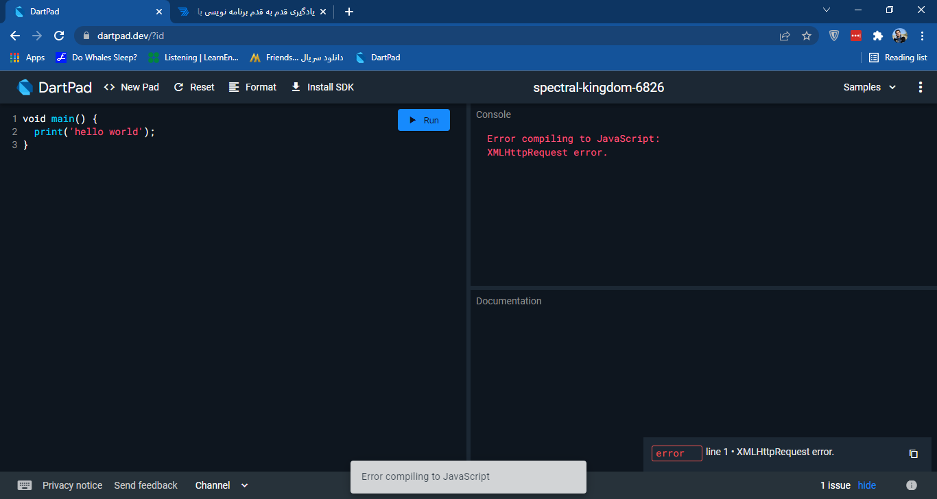Run the Dart program

click(x=424, y=120)
